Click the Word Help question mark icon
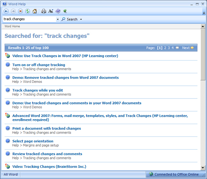This screenshot has height=179, width=207. 4,4
